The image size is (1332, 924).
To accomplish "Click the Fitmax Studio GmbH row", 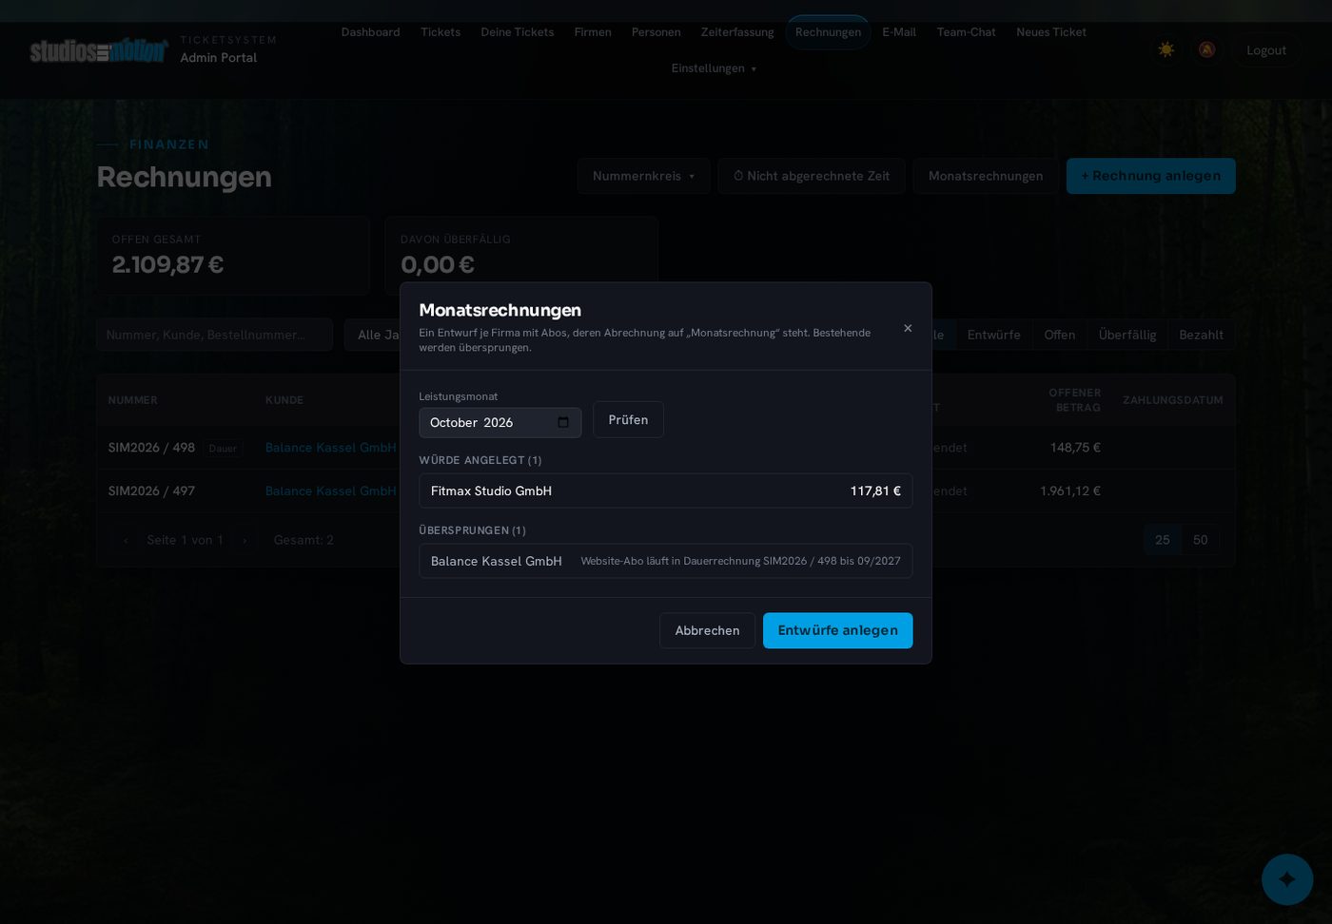I will [666, 491].
